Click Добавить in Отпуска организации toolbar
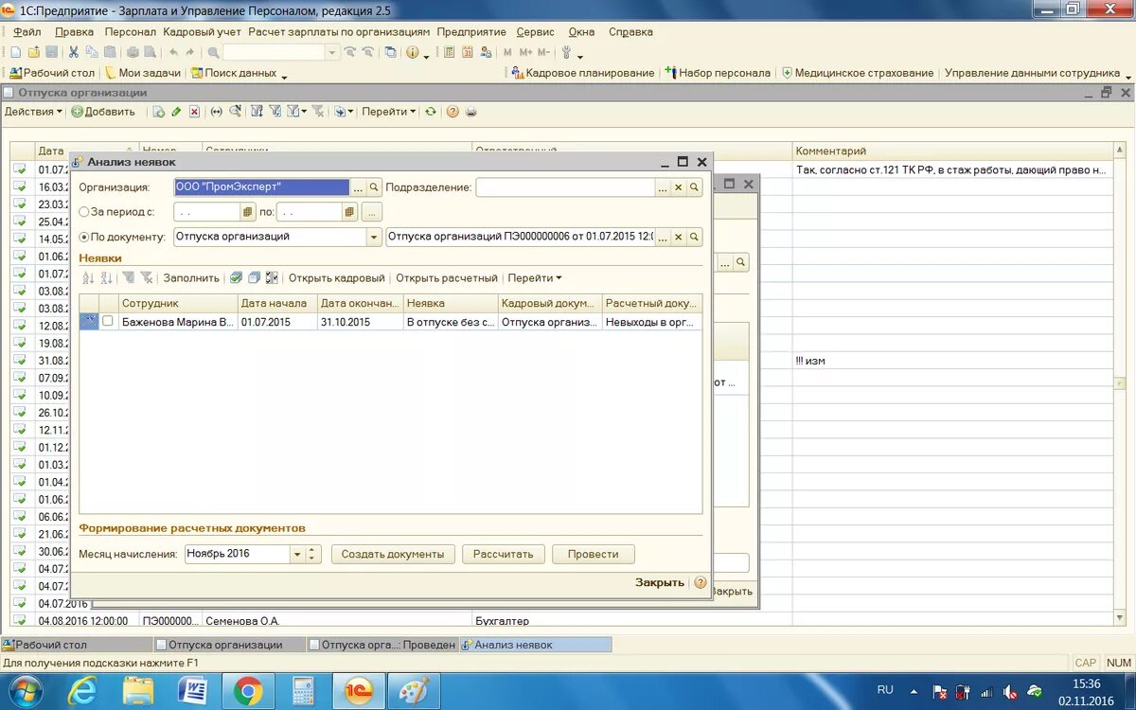This screenshot has height=710, width=1136. point(103,112)
